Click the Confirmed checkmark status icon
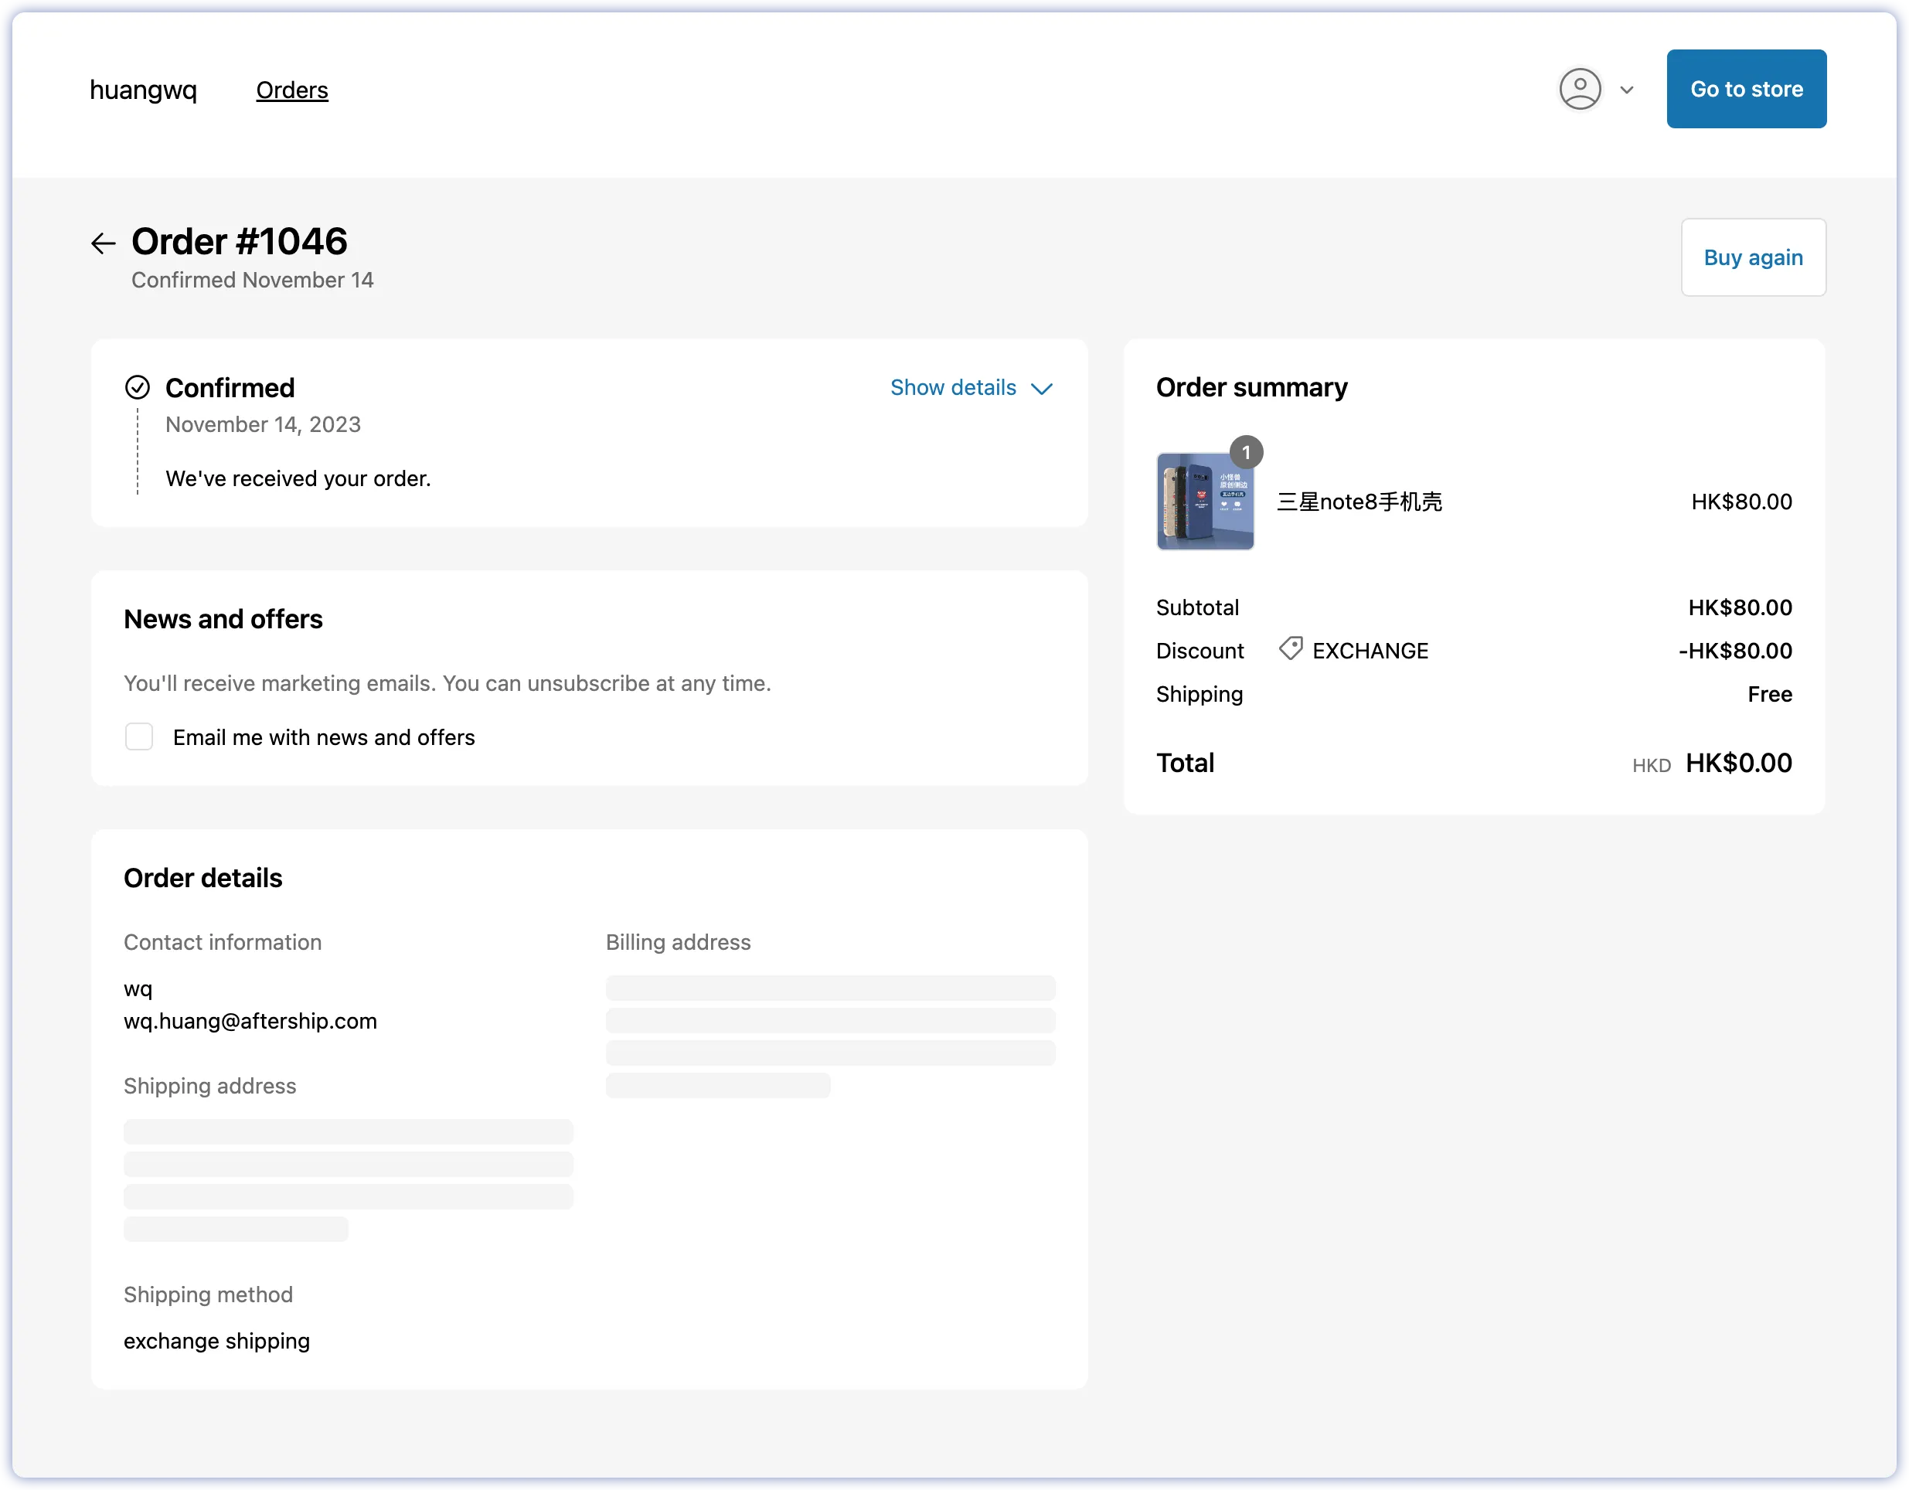1909x1490 pixels. [x=138, y=387]
